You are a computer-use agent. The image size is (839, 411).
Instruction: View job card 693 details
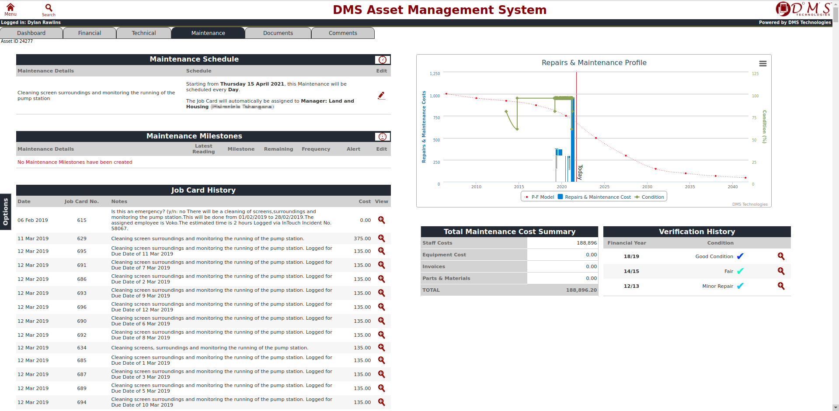[382, 293]
